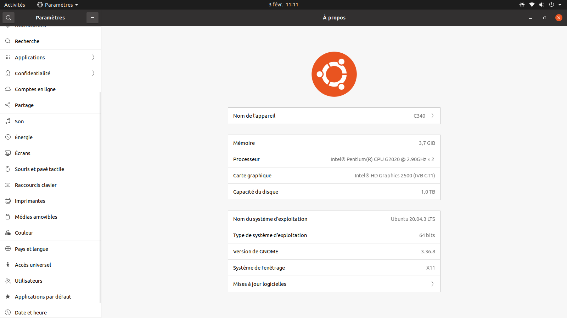Image resolution: width=567 pixels, height=318 pixels.
Task: Open the Nom de l'appareil row
Action: pos(334,116)
